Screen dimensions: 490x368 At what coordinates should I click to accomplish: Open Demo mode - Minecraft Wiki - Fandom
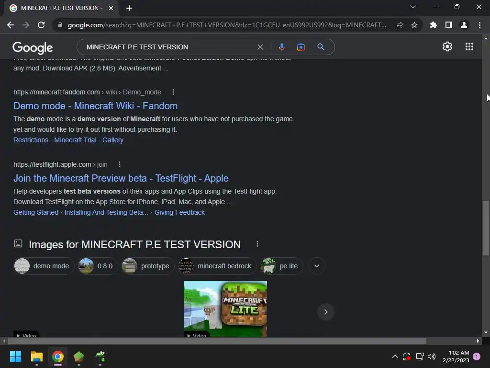(x=95, y=106)
